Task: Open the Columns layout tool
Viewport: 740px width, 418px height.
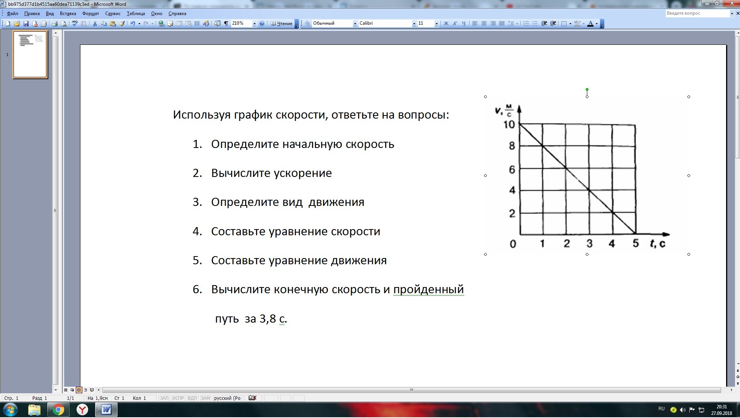Action: click(x=197, y=24)
